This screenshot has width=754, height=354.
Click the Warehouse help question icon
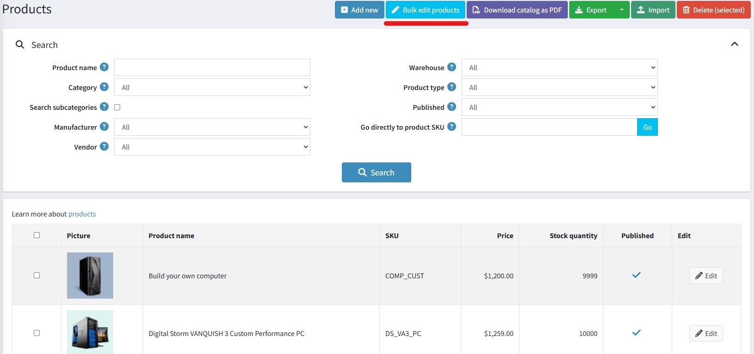tap(452, 67)
